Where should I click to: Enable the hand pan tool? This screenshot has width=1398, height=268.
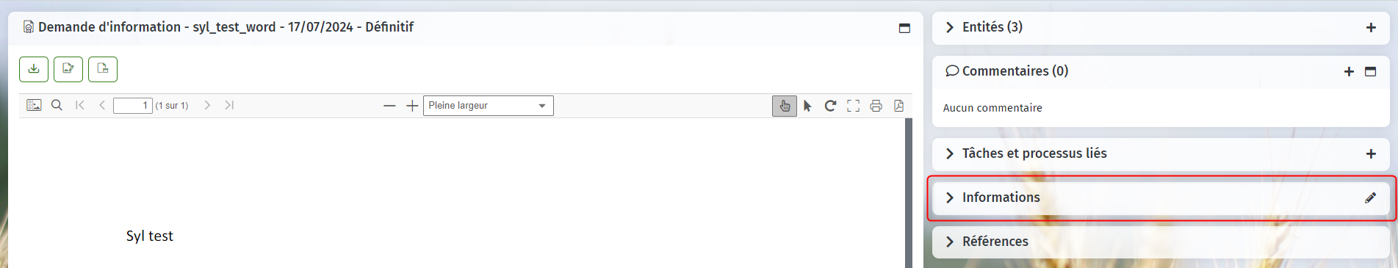(785, 106)
